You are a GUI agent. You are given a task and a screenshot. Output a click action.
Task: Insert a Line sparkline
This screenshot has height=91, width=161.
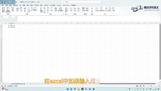coord(71,9)
